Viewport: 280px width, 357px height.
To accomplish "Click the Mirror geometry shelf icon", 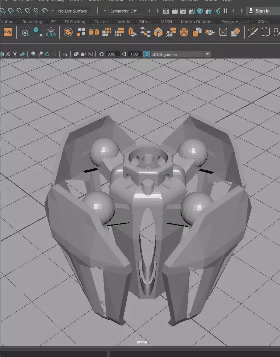I will point(94,32).
